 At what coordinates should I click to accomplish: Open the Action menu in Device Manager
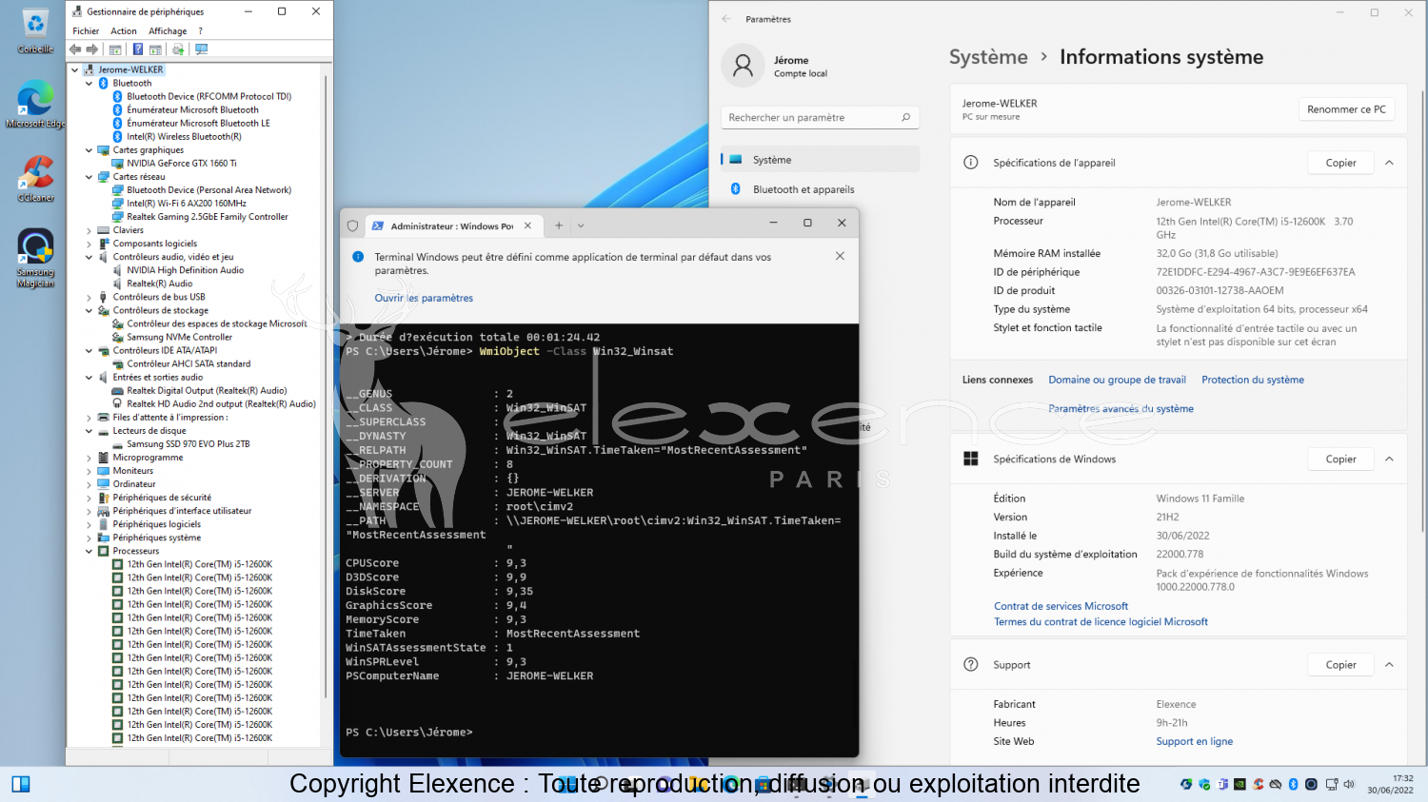click(x=124, y=31)
